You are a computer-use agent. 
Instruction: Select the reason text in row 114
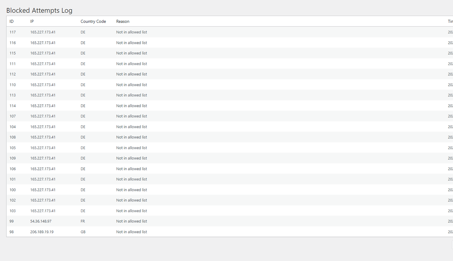(x=131, y=106)
